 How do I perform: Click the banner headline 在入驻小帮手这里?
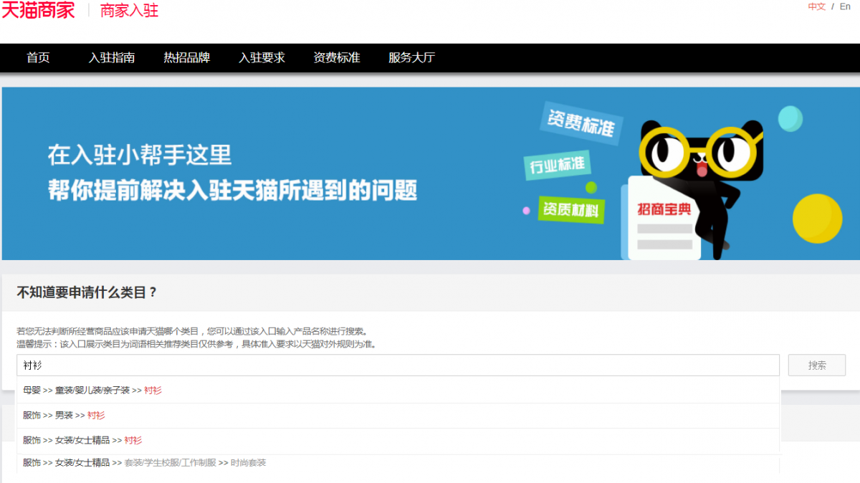(140, 154)
